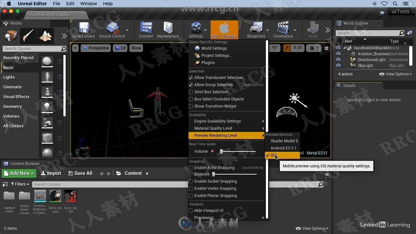
Task: Enable Box Select Occluded Objects checkbox
Action: pyautogui.click(x=191, y=99)
